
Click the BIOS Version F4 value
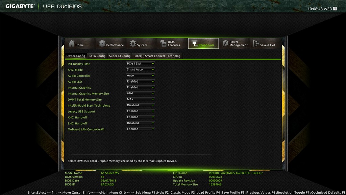[x=102, y=177]
